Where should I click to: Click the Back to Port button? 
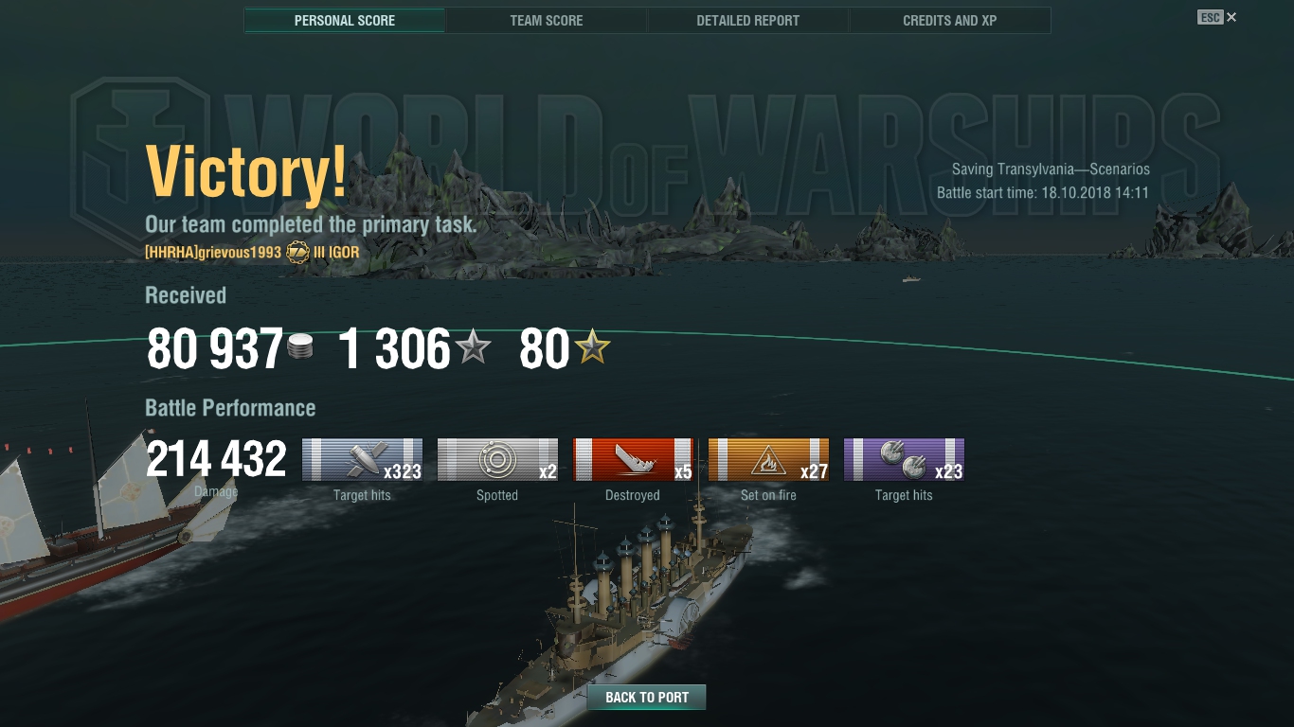coord(647,698)
